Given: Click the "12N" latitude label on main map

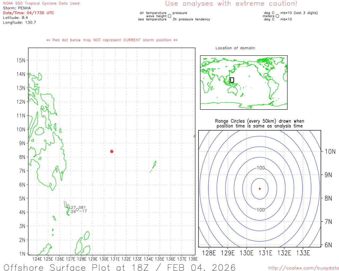Looking at the screenshot, I should (21, 102).
